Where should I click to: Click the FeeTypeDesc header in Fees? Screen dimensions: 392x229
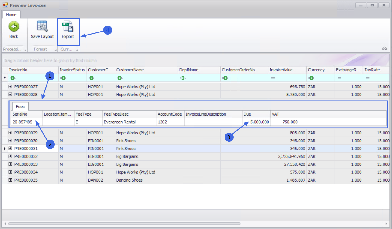[x=129, y=114]
